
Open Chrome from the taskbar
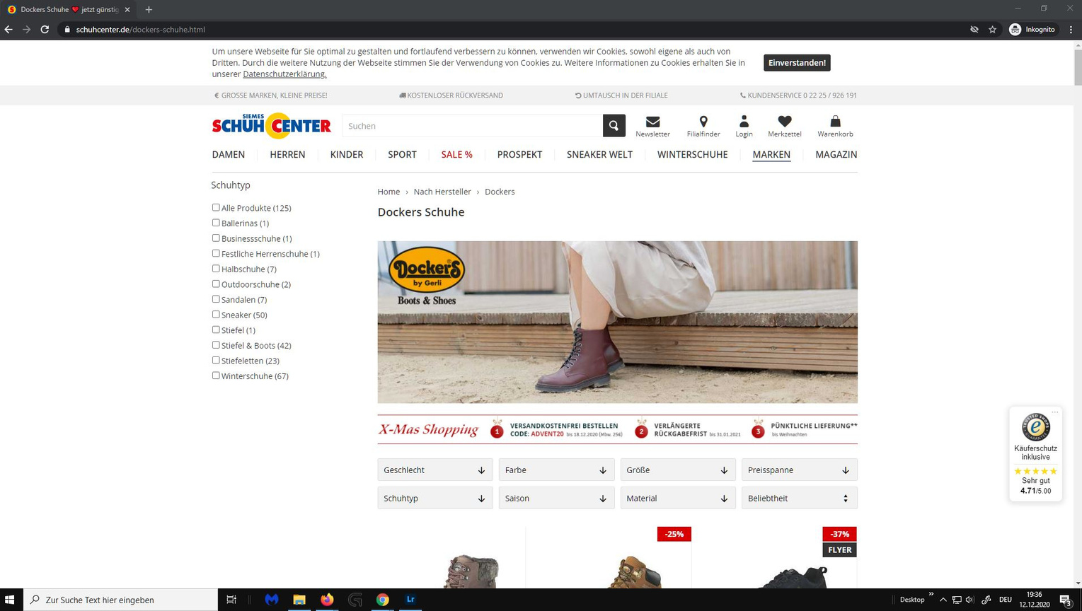[383, 600]
